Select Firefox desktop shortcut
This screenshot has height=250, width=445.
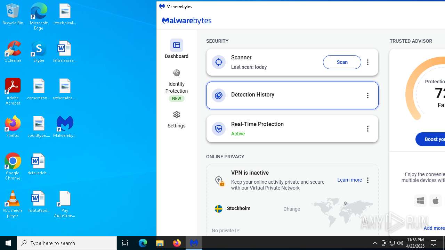13,127
